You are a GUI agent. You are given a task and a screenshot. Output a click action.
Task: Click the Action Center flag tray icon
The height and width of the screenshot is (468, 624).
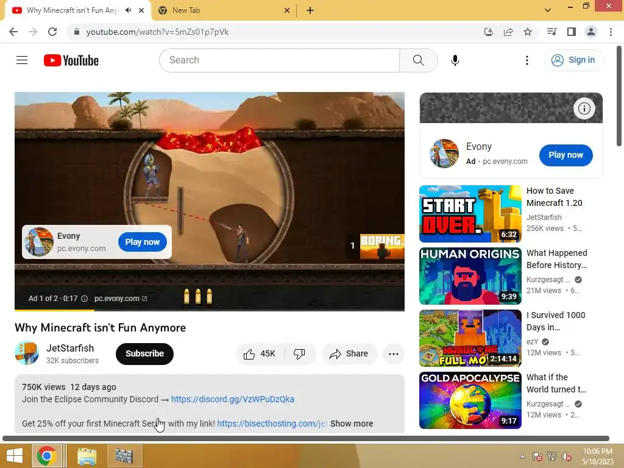537,456
